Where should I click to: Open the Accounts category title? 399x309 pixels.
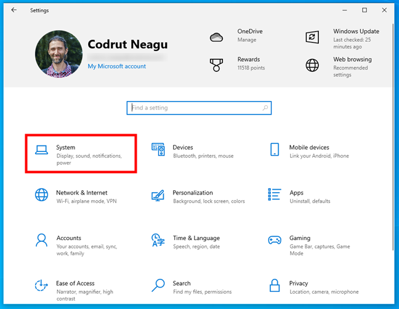(69, 238)
